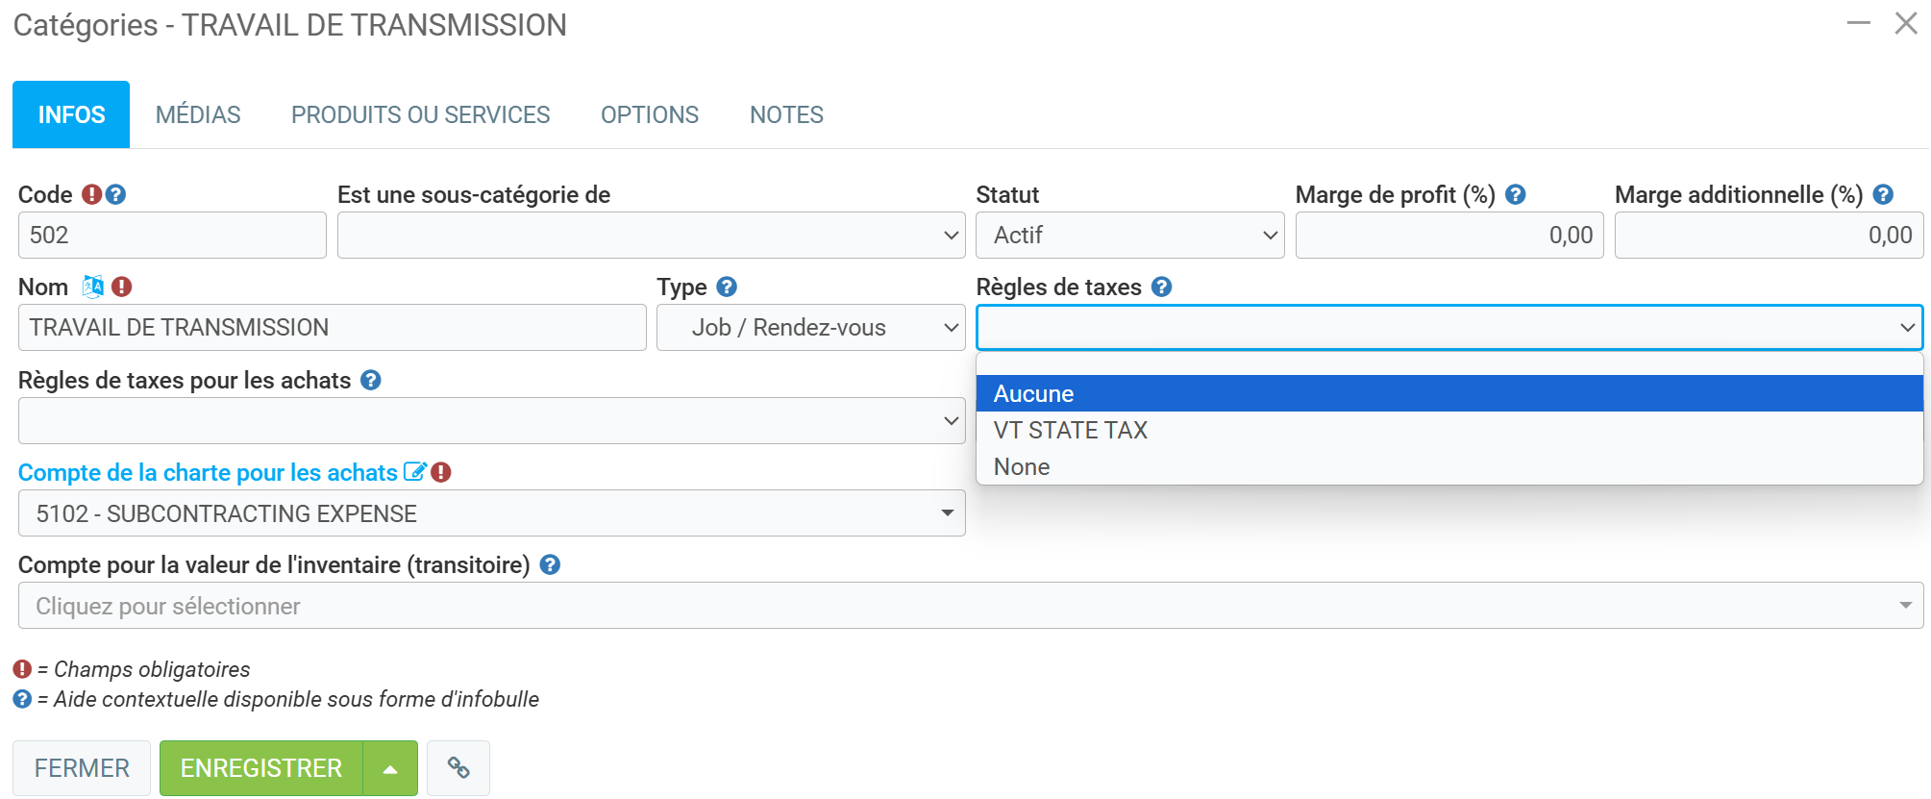Image resolution: width=1931 pixels, height=799 pixels.
Task: Show help for Marge additionnelle
Action: (1883, 194)
